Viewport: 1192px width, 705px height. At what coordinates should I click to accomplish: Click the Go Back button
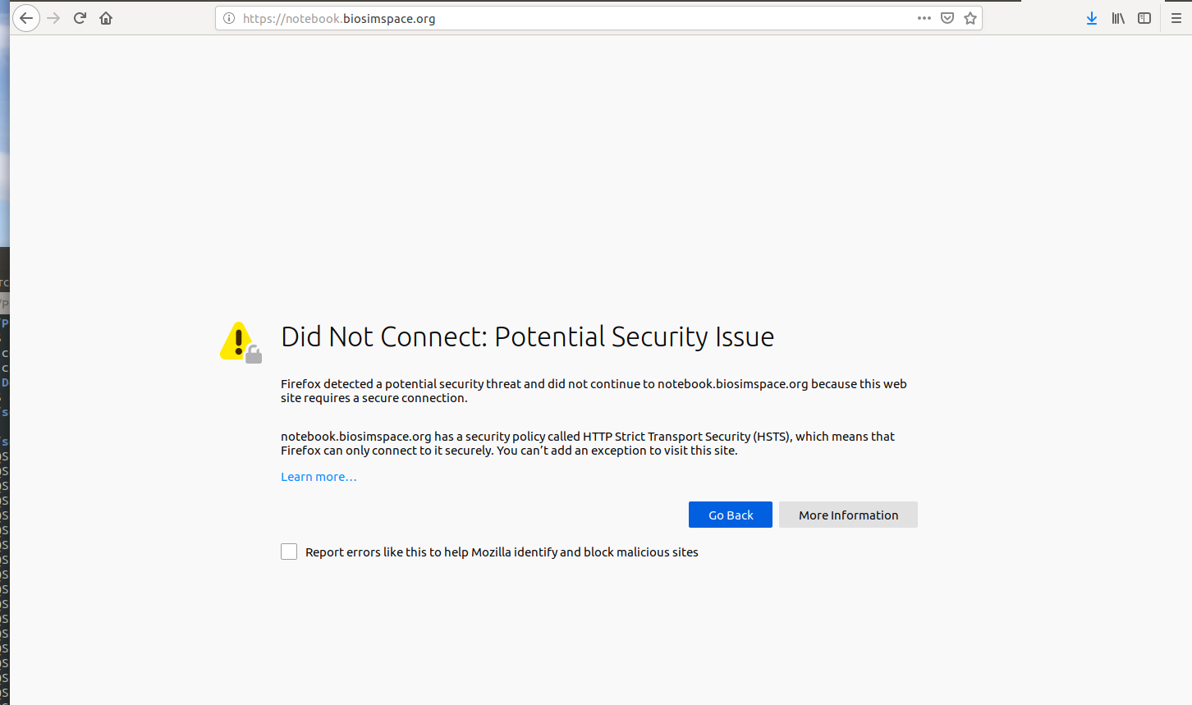point(730,515)
